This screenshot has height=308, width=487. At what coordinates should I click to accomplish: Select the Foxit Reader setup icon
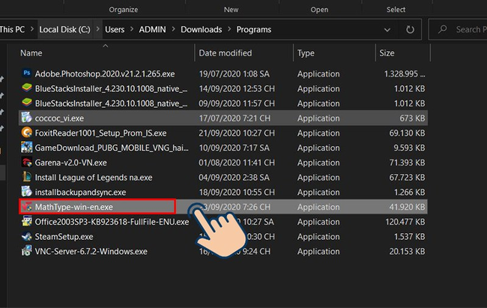[26, 133]
